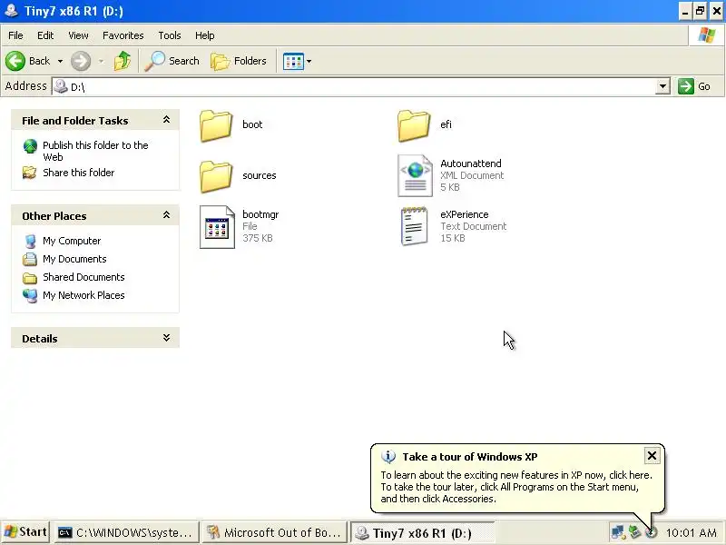The width and height of the screenshot is (726, 545).
Task: Expand the address bar dropdown
Action: pos(663,86)
